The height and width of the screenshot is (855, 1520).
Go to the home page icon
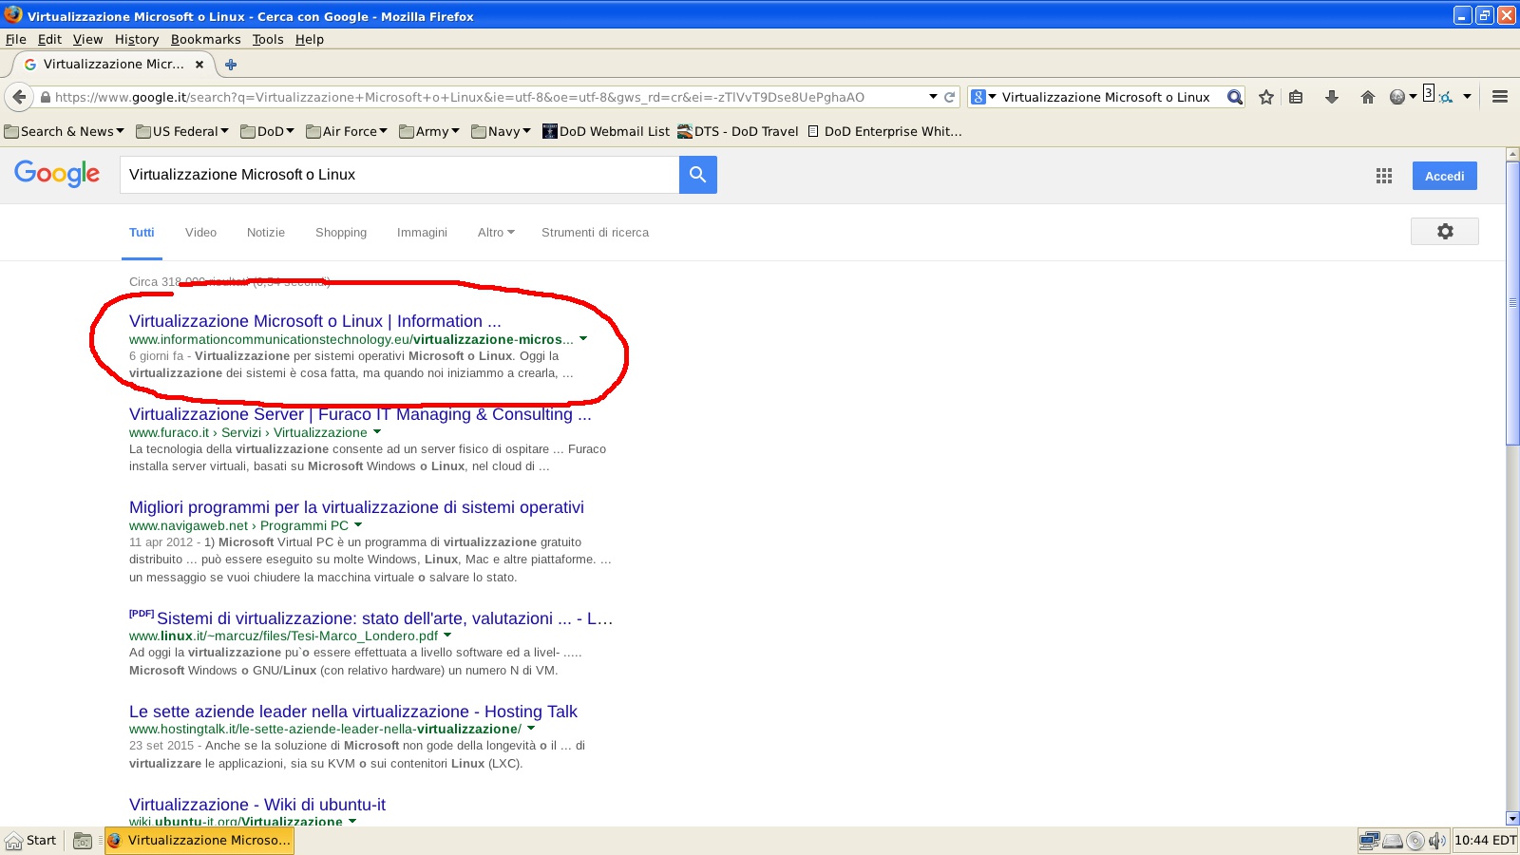coord(1368,97)
